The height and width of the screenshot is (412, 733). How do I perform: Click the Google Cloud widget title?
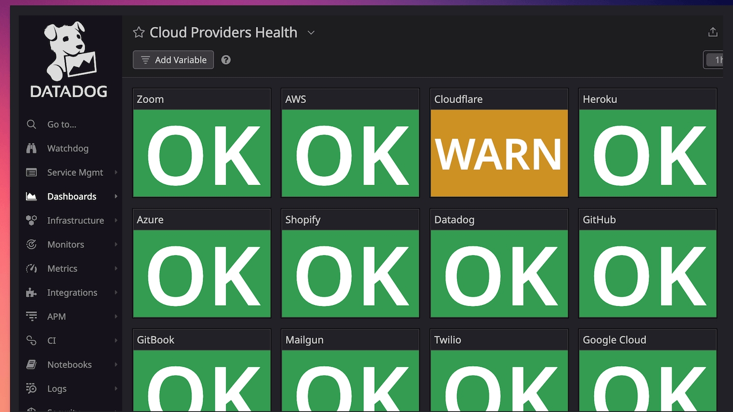(614, 340)
